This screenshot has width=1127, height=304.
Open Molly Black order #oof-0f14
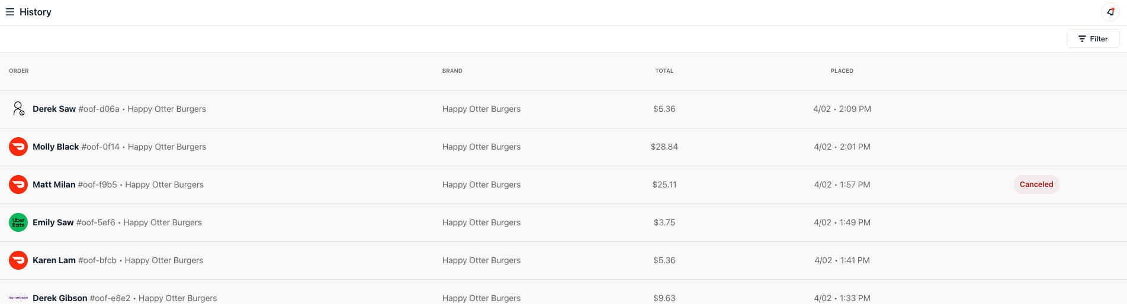coord(119,147)
